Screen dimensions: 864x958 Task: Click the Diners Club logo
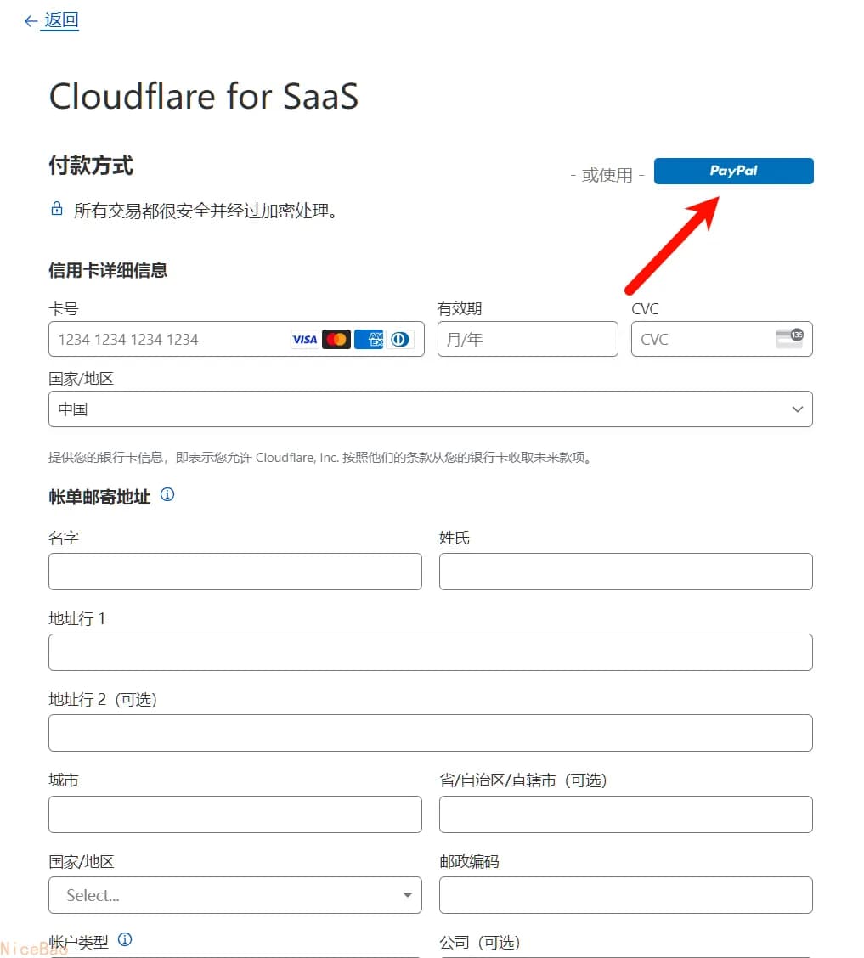click(x=400, y=339)
